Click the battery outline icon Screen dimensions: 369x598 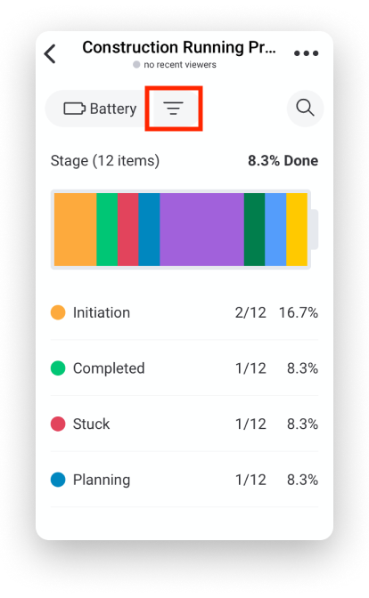[x=74, y=109]
